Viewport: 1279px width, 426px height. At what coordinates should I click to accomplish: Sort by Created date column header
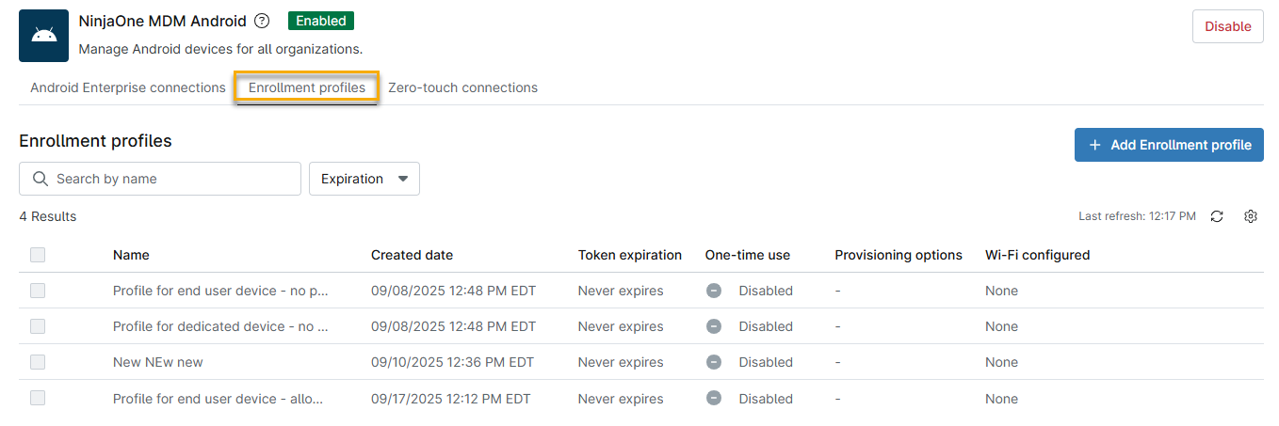[x=412, y=255]
